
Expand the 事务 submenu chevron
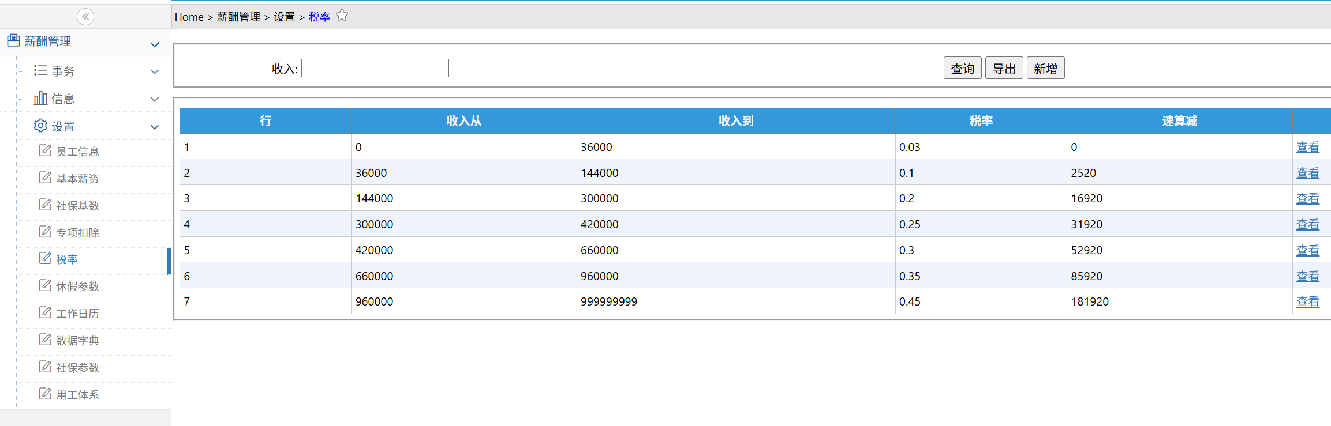pyautogui.click(x=155, y=71)
